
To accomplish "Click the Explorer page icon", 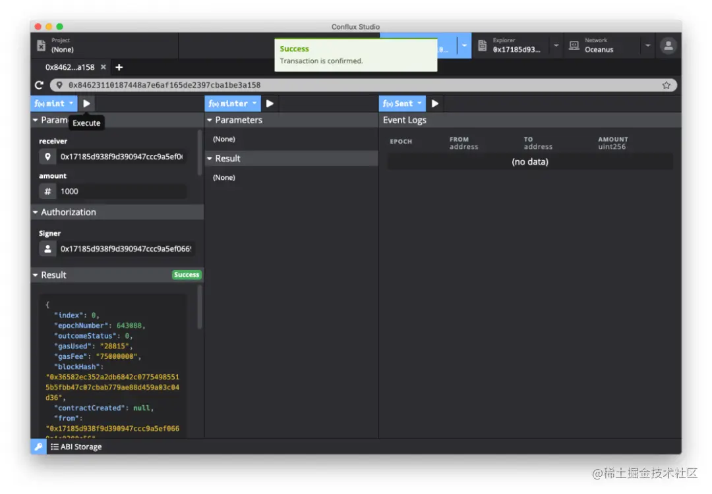I will click(x=482, y=45).
